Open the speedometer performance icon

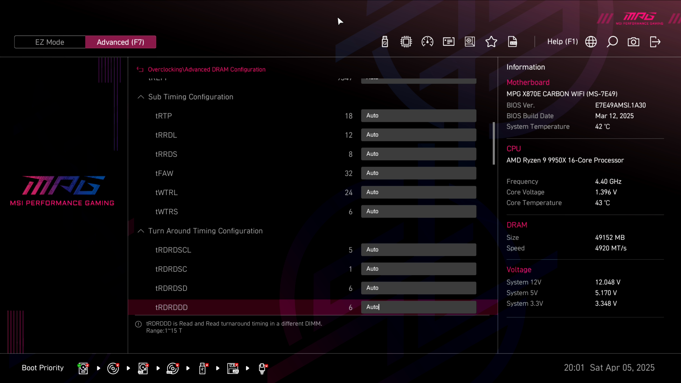point(427,42)
